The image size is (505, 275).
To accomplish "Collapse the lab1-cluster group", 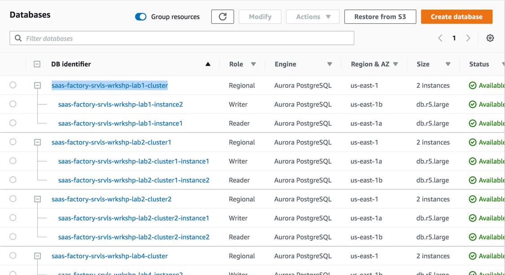I will pyautogui.click(x=38, y=85).
